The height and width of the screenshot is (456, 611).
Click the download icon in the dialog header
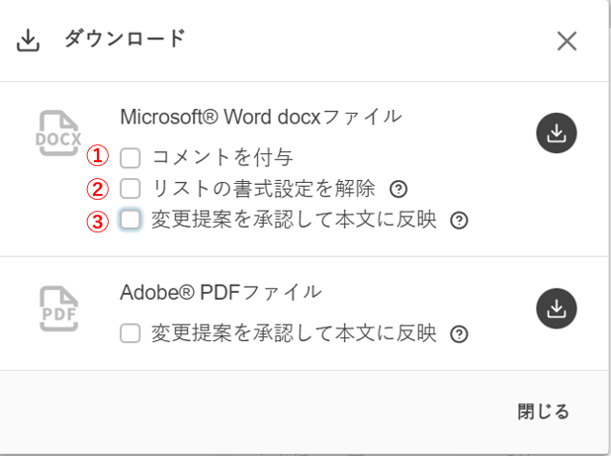click(x=29, y=41)
